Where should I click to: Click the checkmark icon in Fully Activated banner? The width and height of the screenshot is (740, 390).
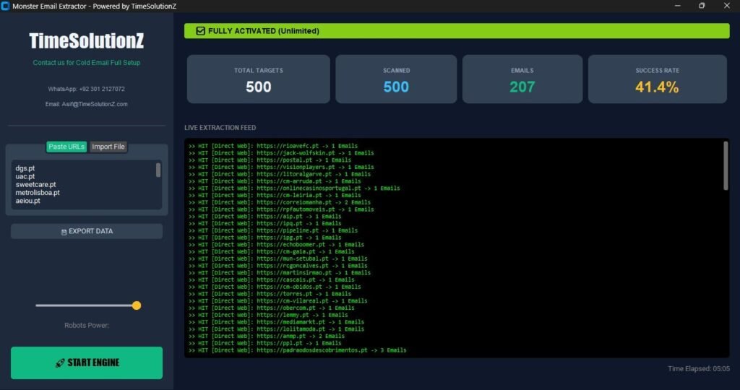[201, 31]
